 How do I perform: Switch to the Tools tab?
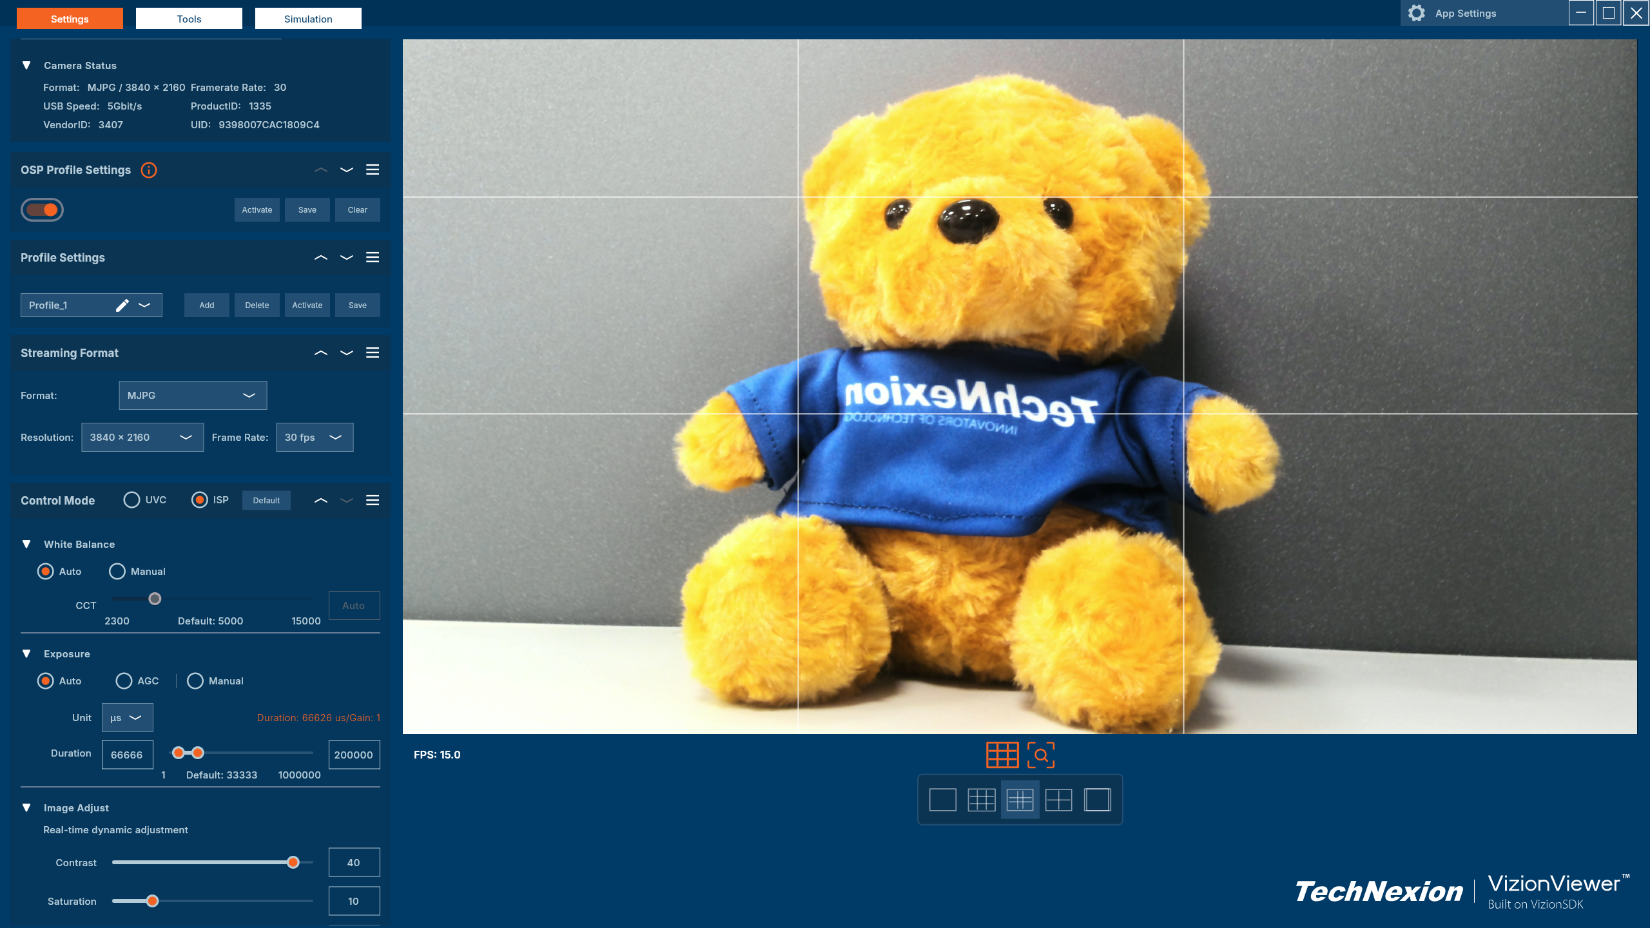click(x=189, y=19)
